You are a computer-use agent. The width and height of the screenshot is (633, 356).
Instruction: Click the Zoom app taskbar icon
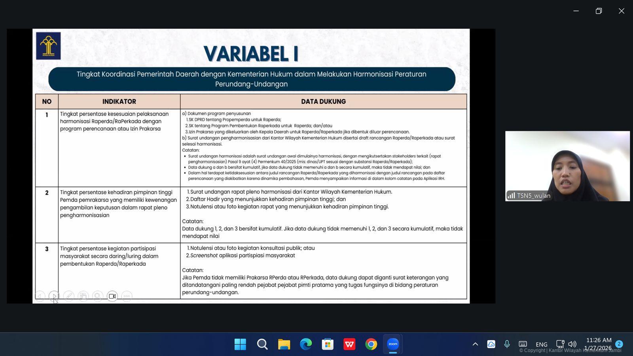tap(393, 344)
